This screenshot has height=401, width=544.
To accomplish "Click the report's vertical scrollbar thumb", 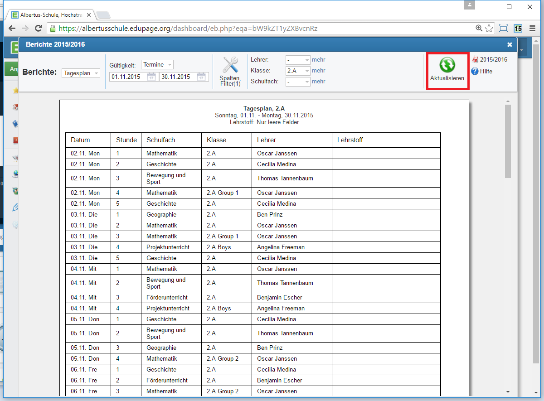I will [x=508, y=141].
